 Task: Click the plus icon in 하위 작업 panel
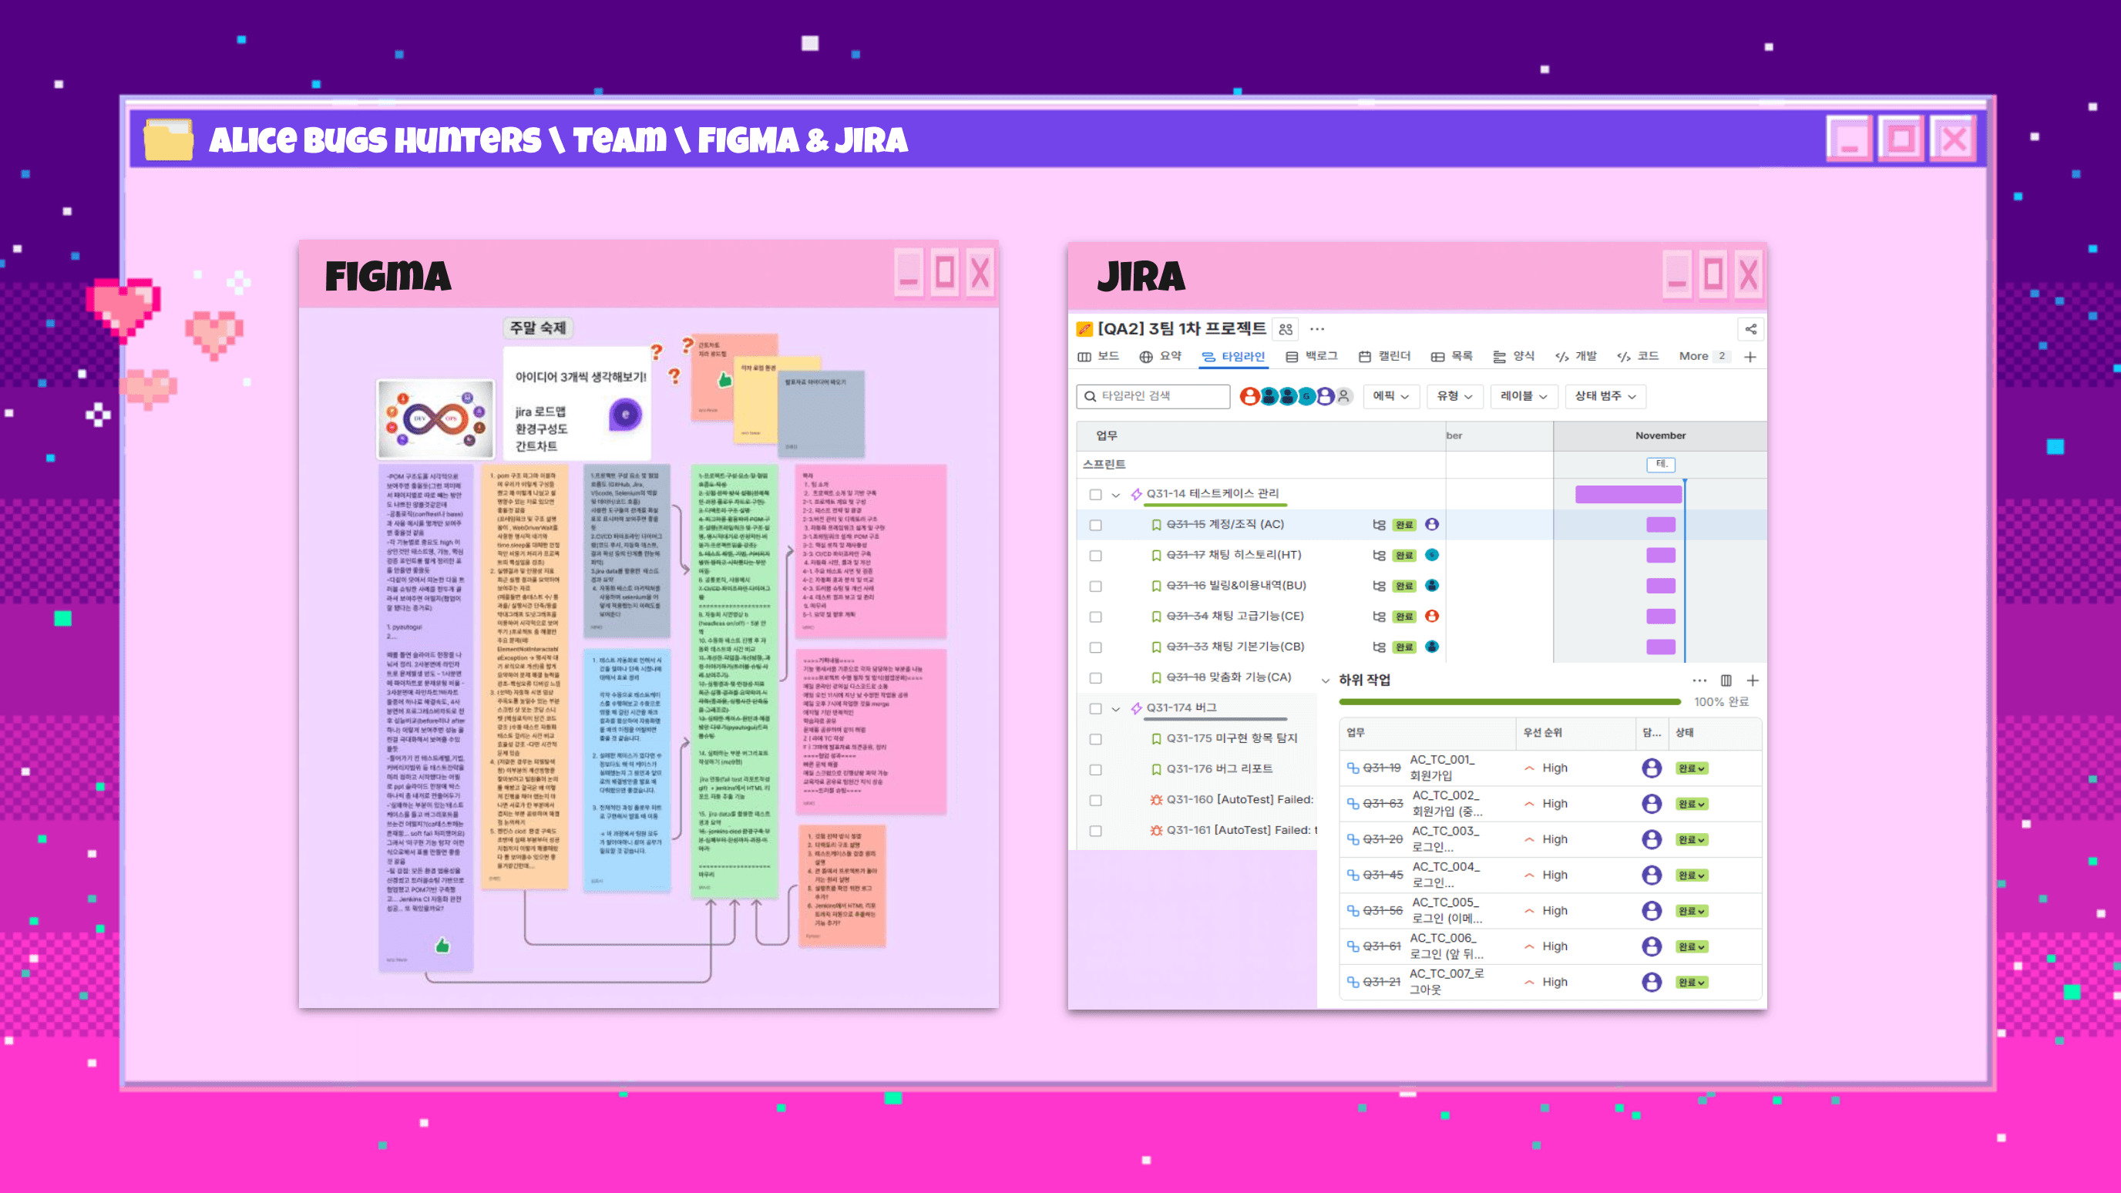pos(1752,680)
